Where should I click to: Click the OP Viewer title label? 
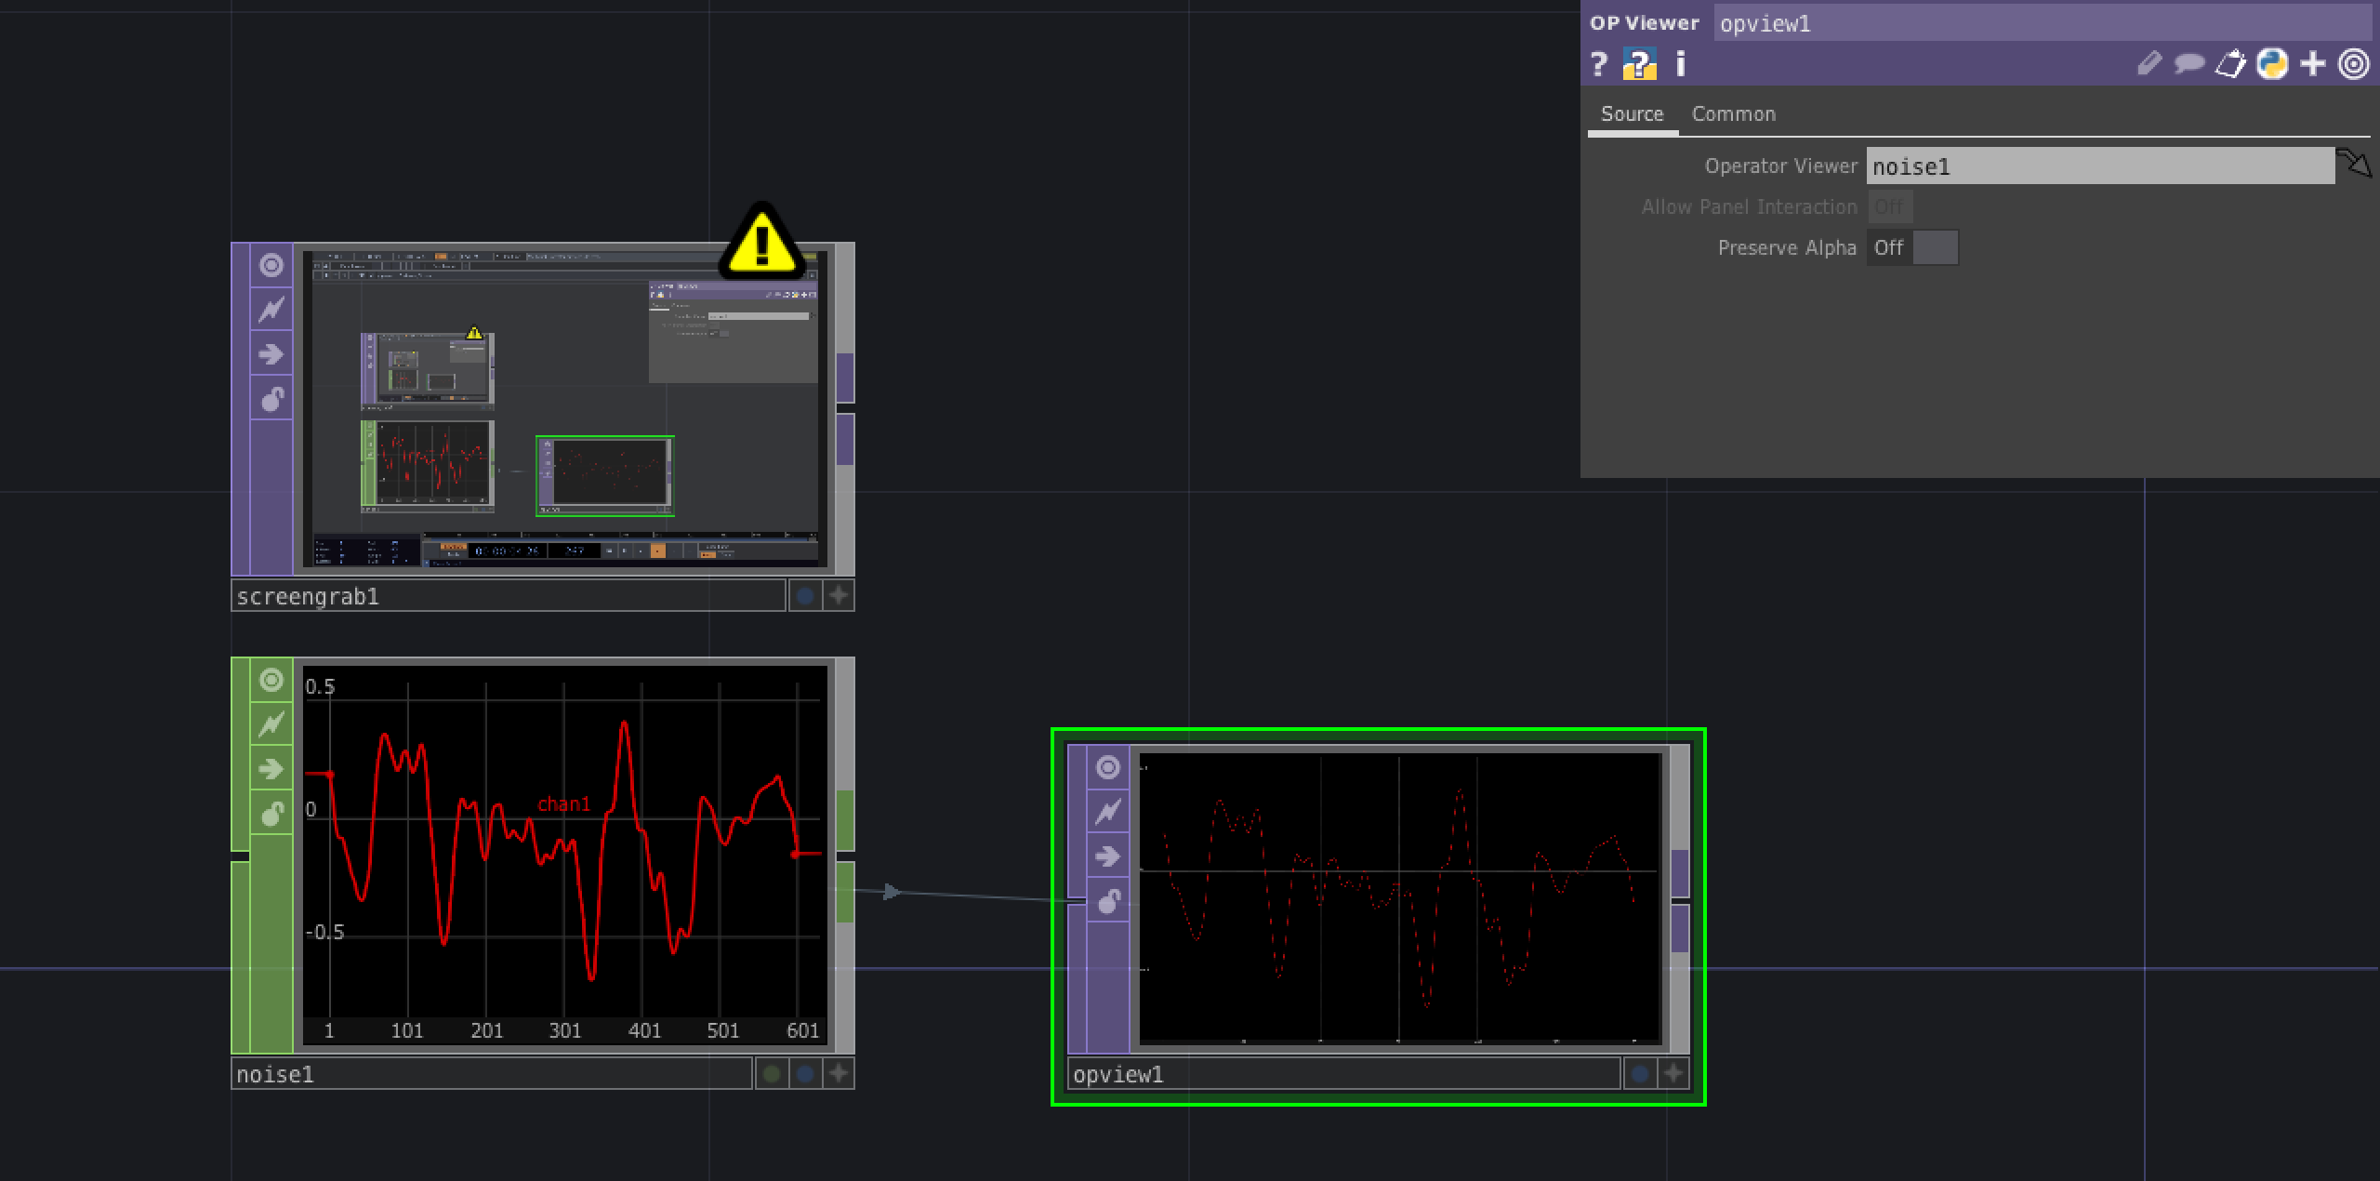coord(1644,23)
